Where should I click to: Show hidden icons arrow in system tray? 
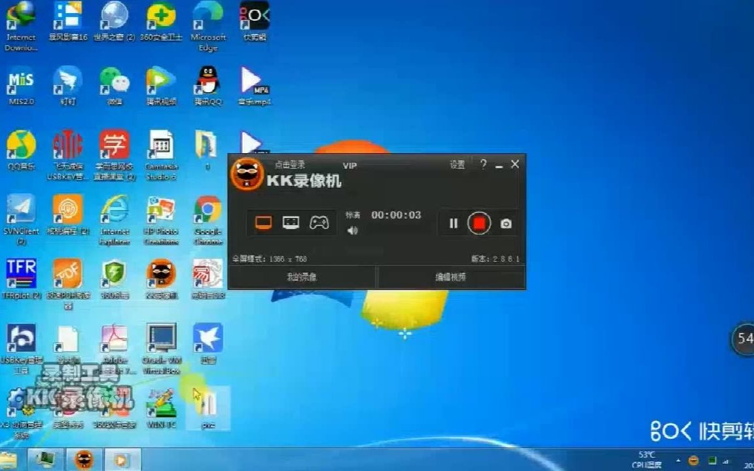(x=678, y=461)
